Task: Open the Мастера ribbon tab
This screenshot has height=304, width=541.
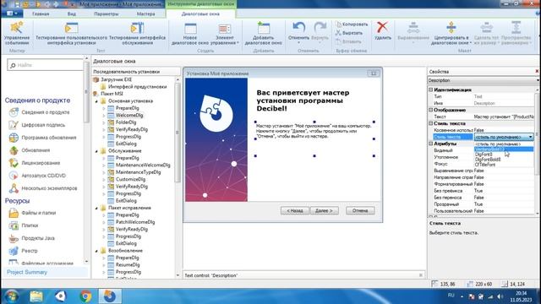Action: 145,14
